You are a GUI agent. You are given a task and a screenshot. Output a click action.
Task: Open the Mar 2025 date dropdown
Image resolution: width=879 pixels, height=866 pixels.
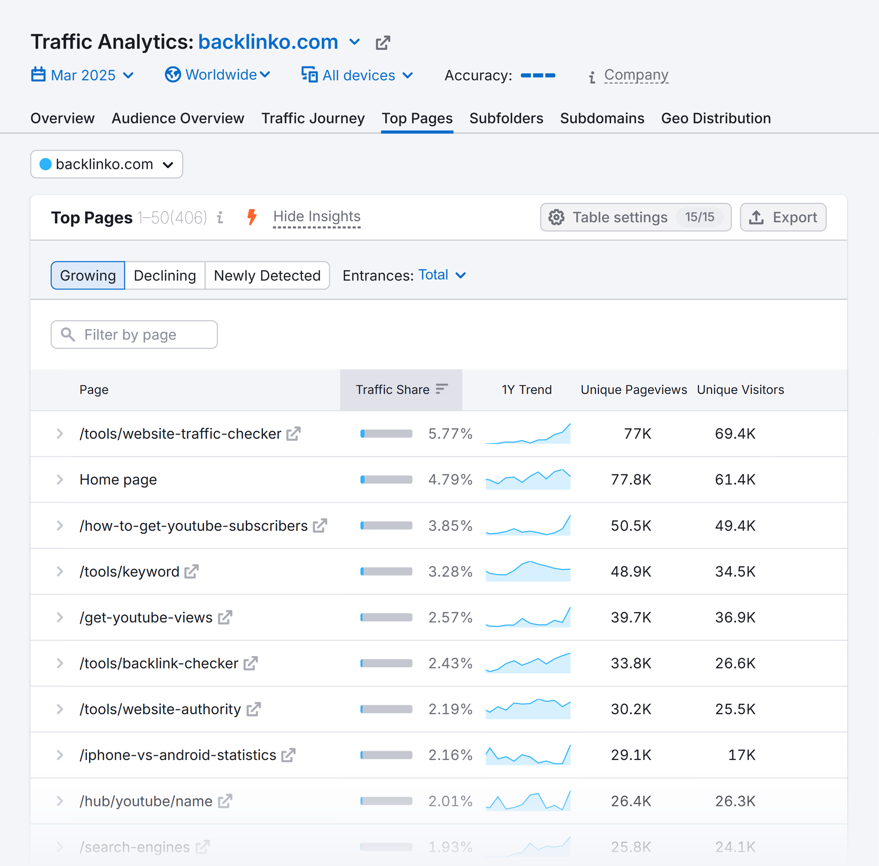tap(82, 75)
